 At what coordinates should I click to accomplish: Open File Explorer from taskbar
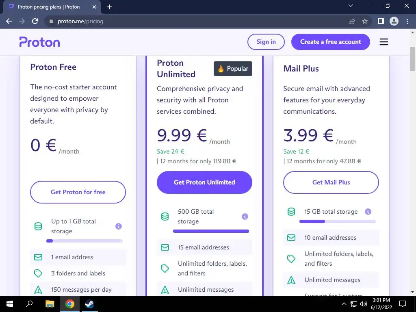50,304
